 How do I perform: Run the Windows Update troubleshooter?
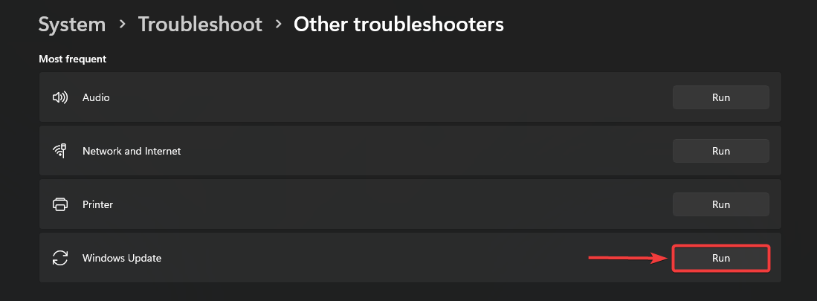tap(720, 258)
